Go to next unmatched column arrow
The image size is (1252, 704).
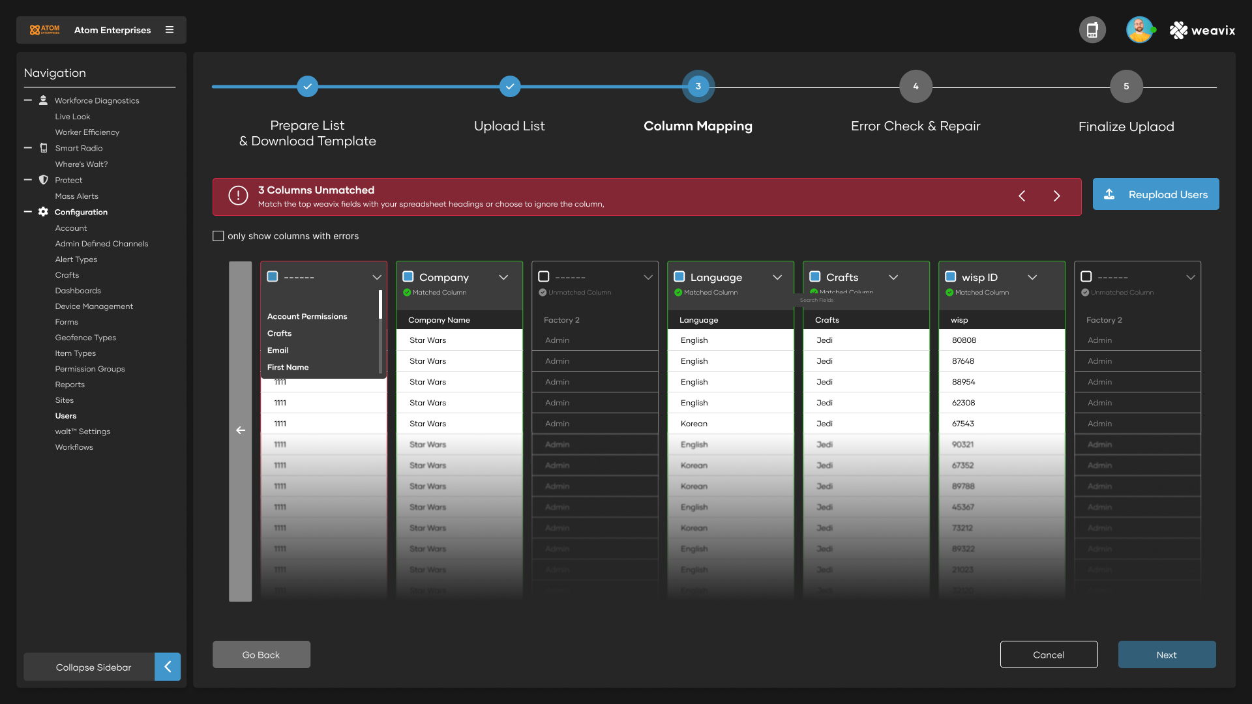click(1057, 196)
